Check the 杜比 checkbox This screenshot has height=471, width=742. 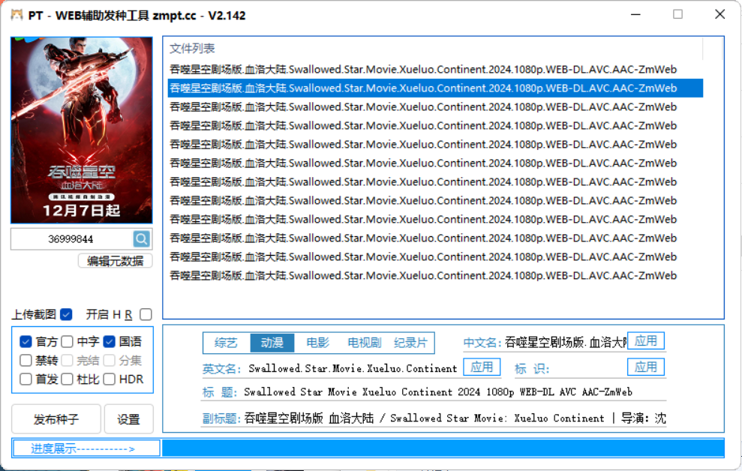68,379
